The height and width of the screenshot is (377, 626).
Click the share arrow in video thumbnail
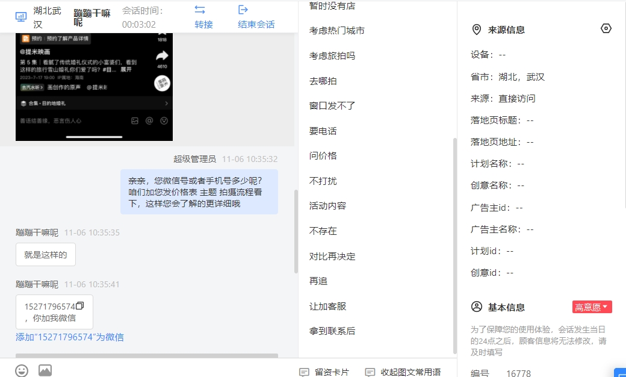pos(162,55)
